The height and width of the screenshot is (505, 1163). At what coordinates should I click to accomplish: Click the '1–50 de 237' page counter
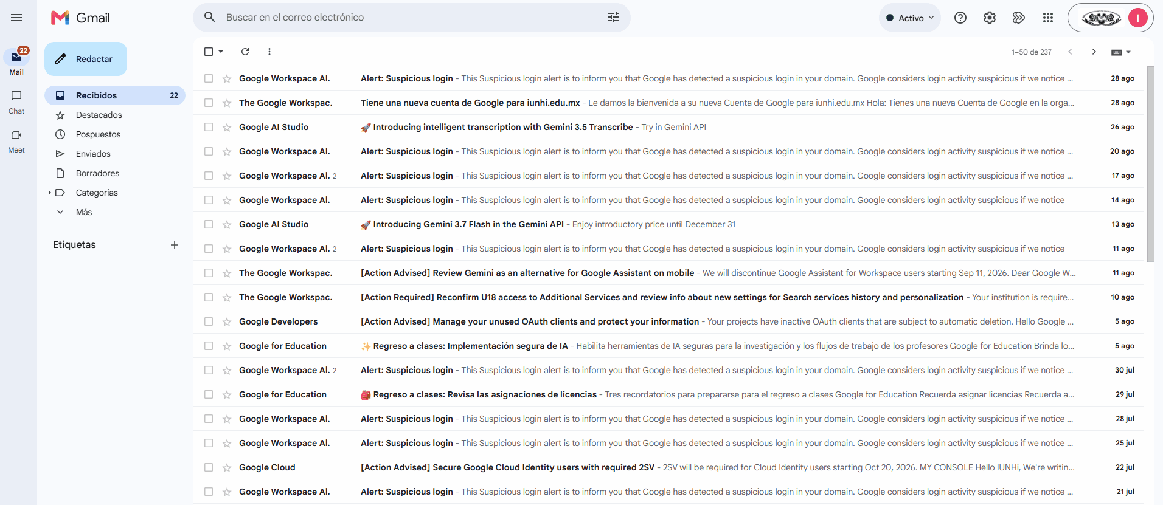pyautogui.click(x=1031, y=52)
